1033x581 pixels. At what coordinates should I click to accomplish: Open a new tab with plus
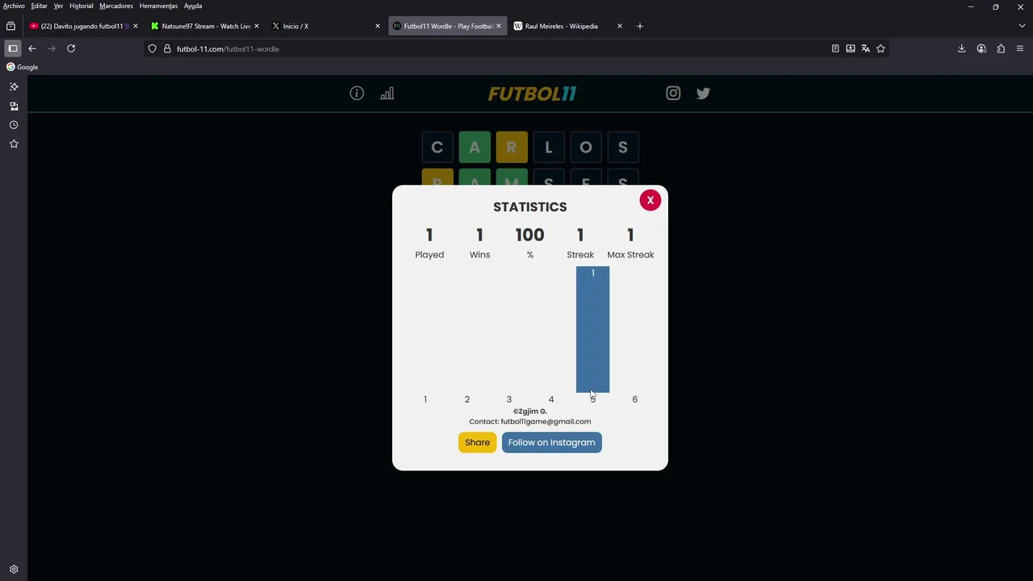(x=640, y=26)
